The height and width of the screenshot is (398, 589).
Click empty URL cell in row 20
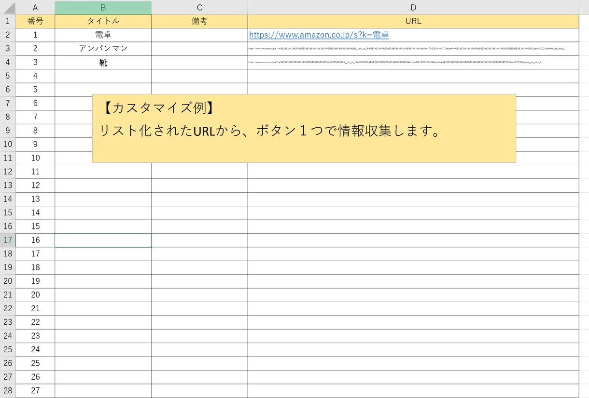click(413, 281)
